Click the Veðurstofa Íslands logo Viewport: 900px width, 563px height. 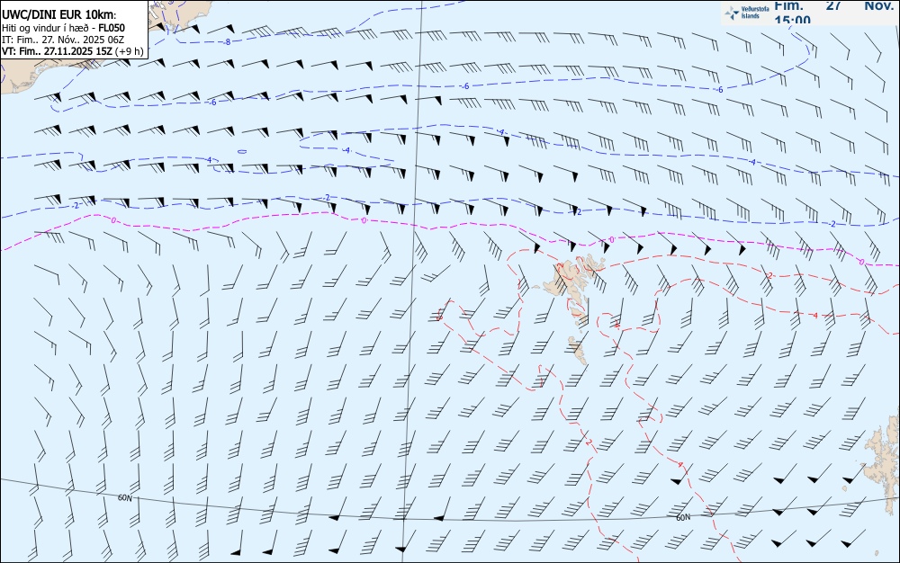point(747,13)
